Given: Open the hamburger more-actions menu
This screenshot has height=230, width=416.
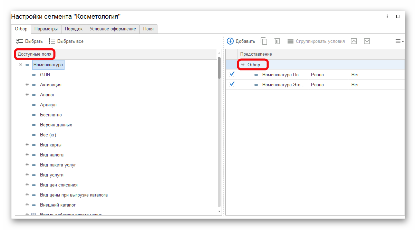Looking at the screenshot, I should (x=399, y=41).
